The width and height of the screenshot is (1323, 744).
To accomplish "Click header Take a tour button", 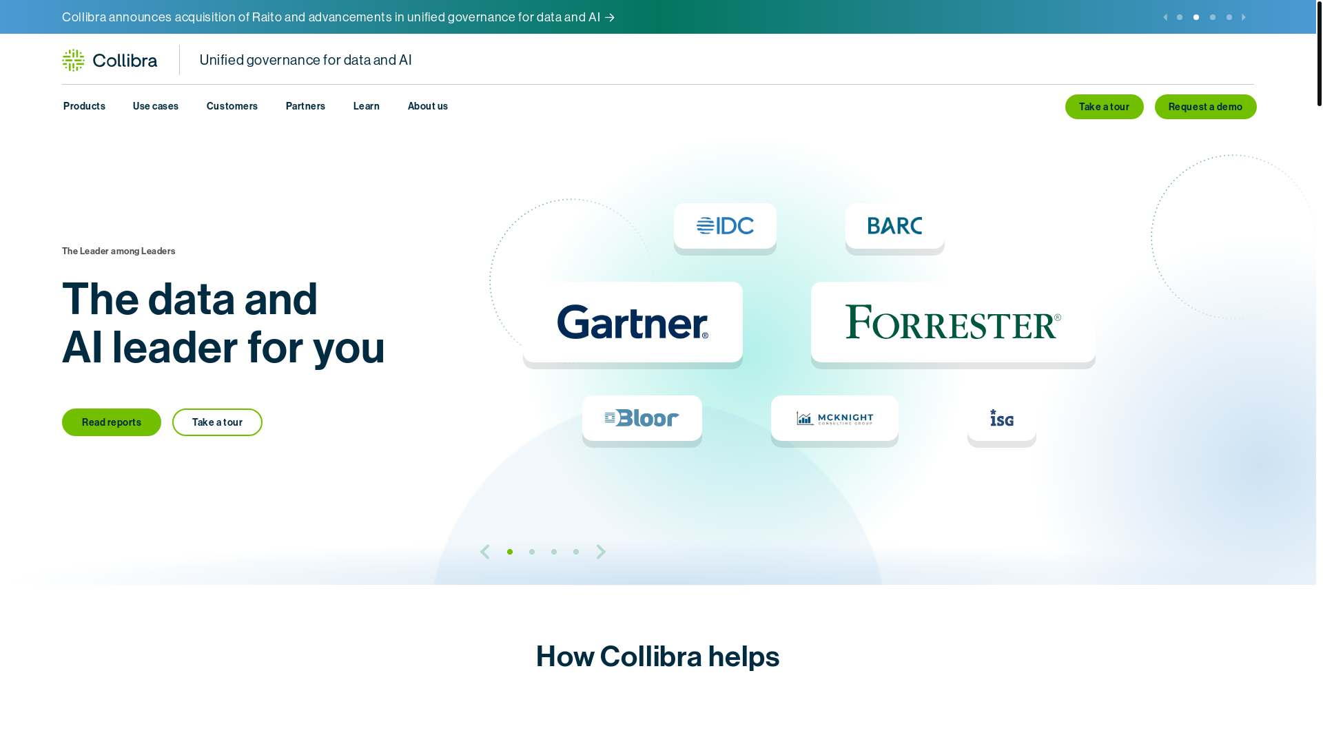I will (1105, 107).
